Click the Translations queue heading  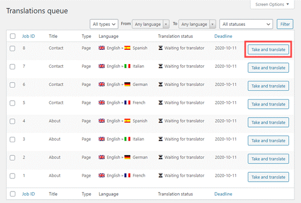click(x=37, y=11)
